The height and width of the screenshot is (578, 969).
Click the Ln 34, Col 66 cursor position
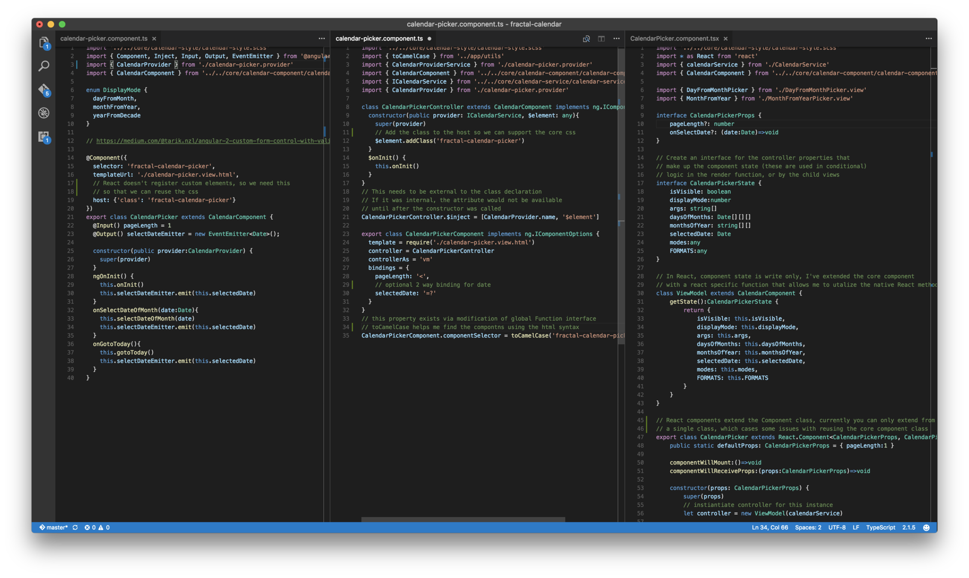pos(770,527)
